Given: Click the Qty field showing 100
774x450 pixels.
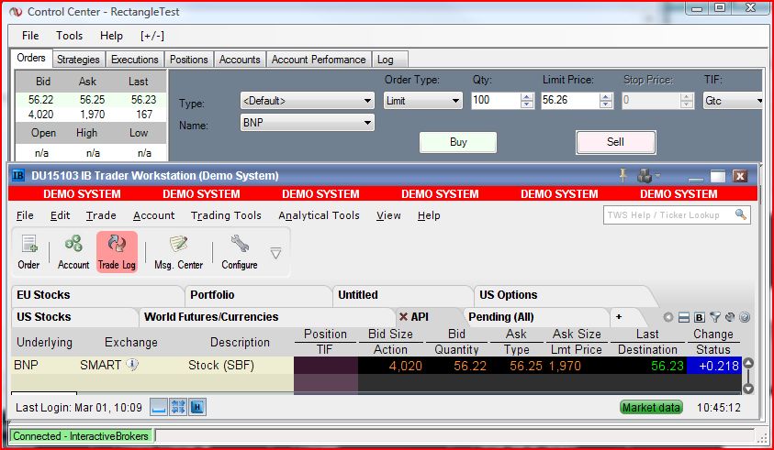Looking at the screenshot, I should coord(496,101).
